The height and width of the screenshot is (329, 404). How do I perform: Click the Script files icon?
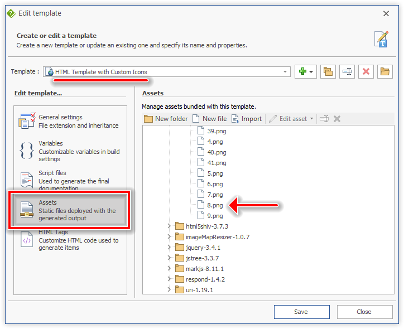[x=27, y=180]
